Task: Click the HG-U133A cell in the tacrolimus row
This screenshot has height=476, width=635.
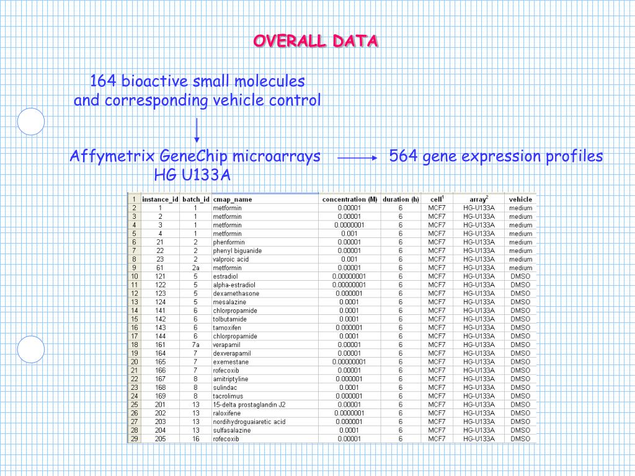Action: coord(479,396)
